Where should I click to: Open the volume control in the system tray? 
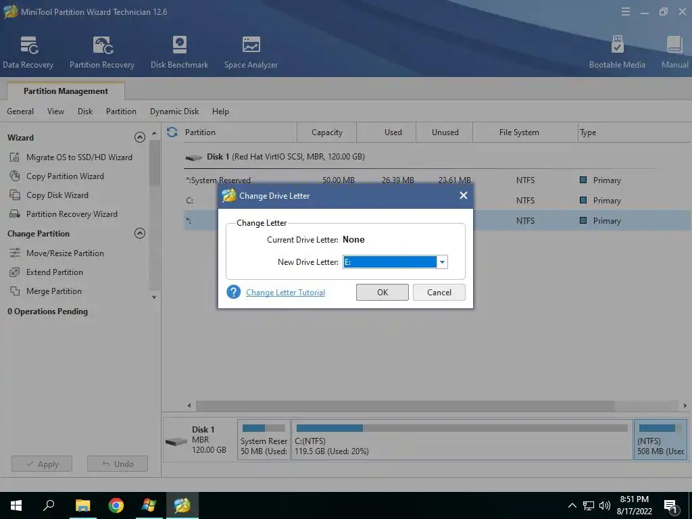pos(605,505)
